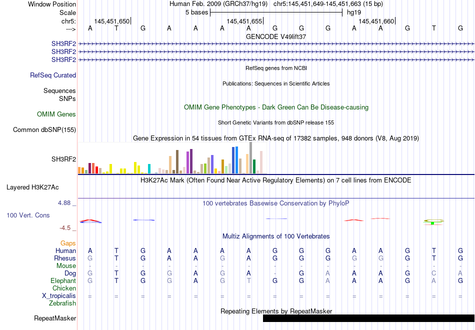Viewport: 475px width, 330px height.
Task: Click the -4.5 PhyloP lower scale value
Action: coord(65,228)
